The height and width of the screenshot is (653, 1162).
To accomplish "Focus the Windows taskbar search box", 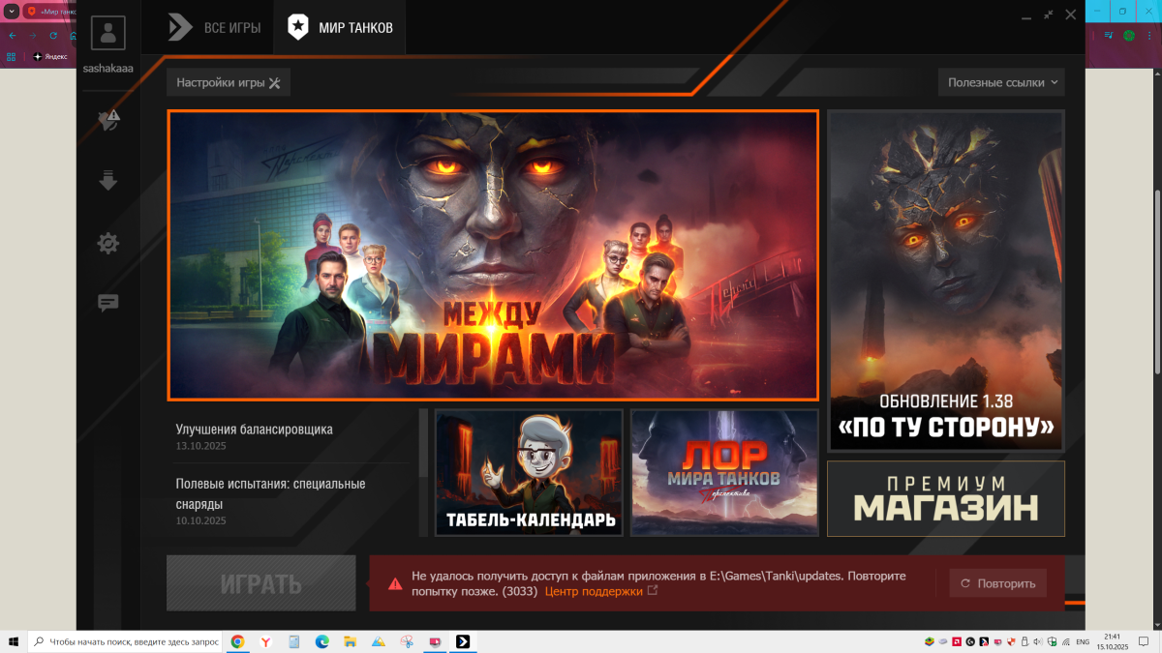I will 124,641.
